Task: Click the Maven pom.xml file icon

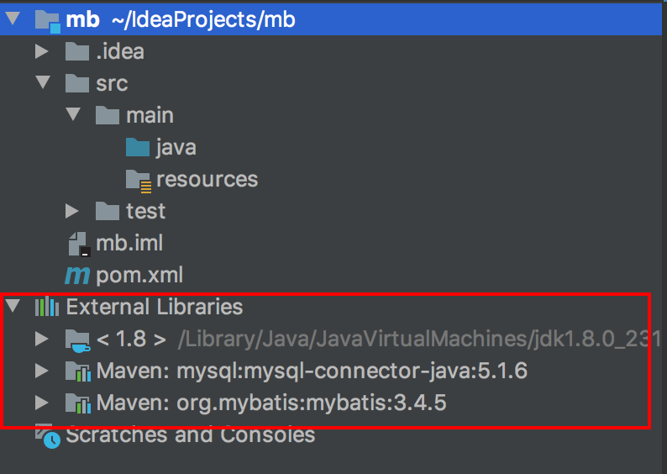Action: click(77, 275)
